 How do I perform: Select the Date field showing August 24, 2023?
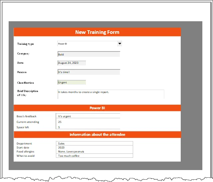click(x=72, y=63)
